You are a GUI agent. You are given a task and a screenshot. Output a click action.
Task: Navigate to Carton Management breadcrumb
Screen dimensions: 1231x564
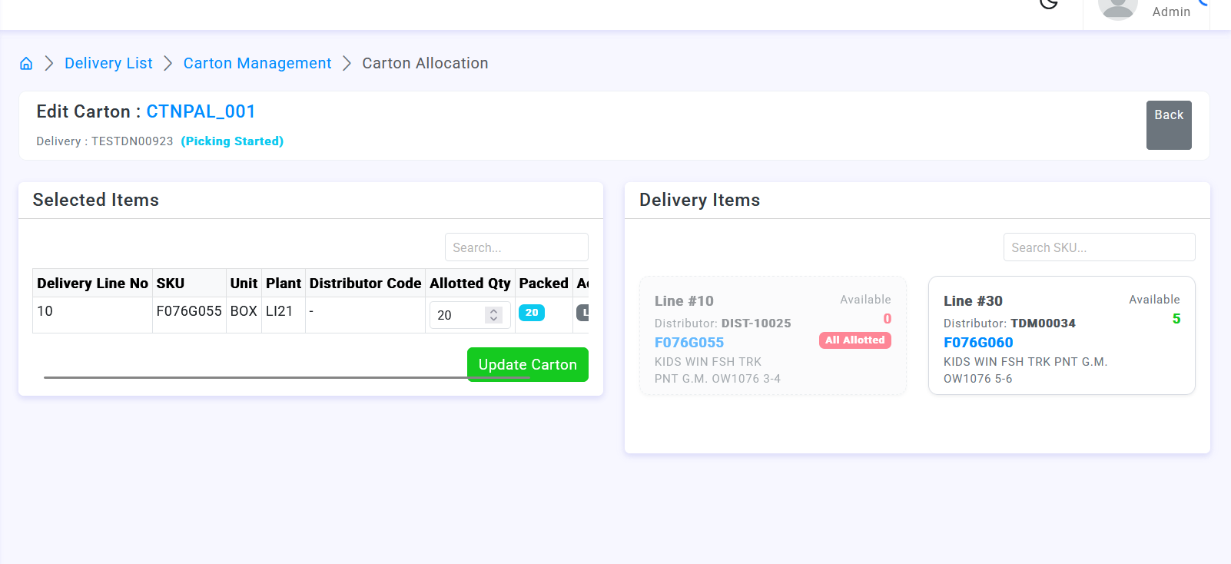click(257, 63)
